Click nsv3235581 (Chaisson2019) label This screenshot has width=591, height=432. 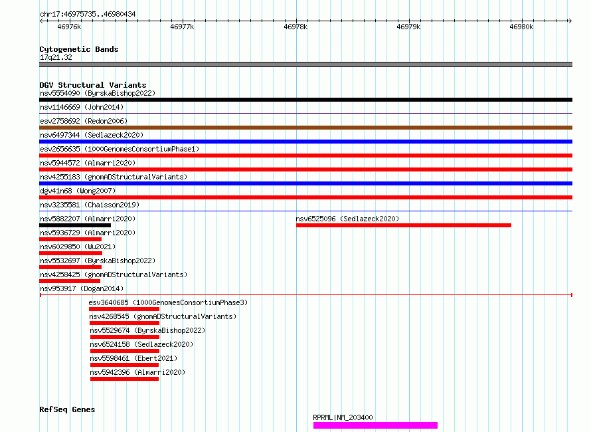pyautogui.click(x=90, y=205)
